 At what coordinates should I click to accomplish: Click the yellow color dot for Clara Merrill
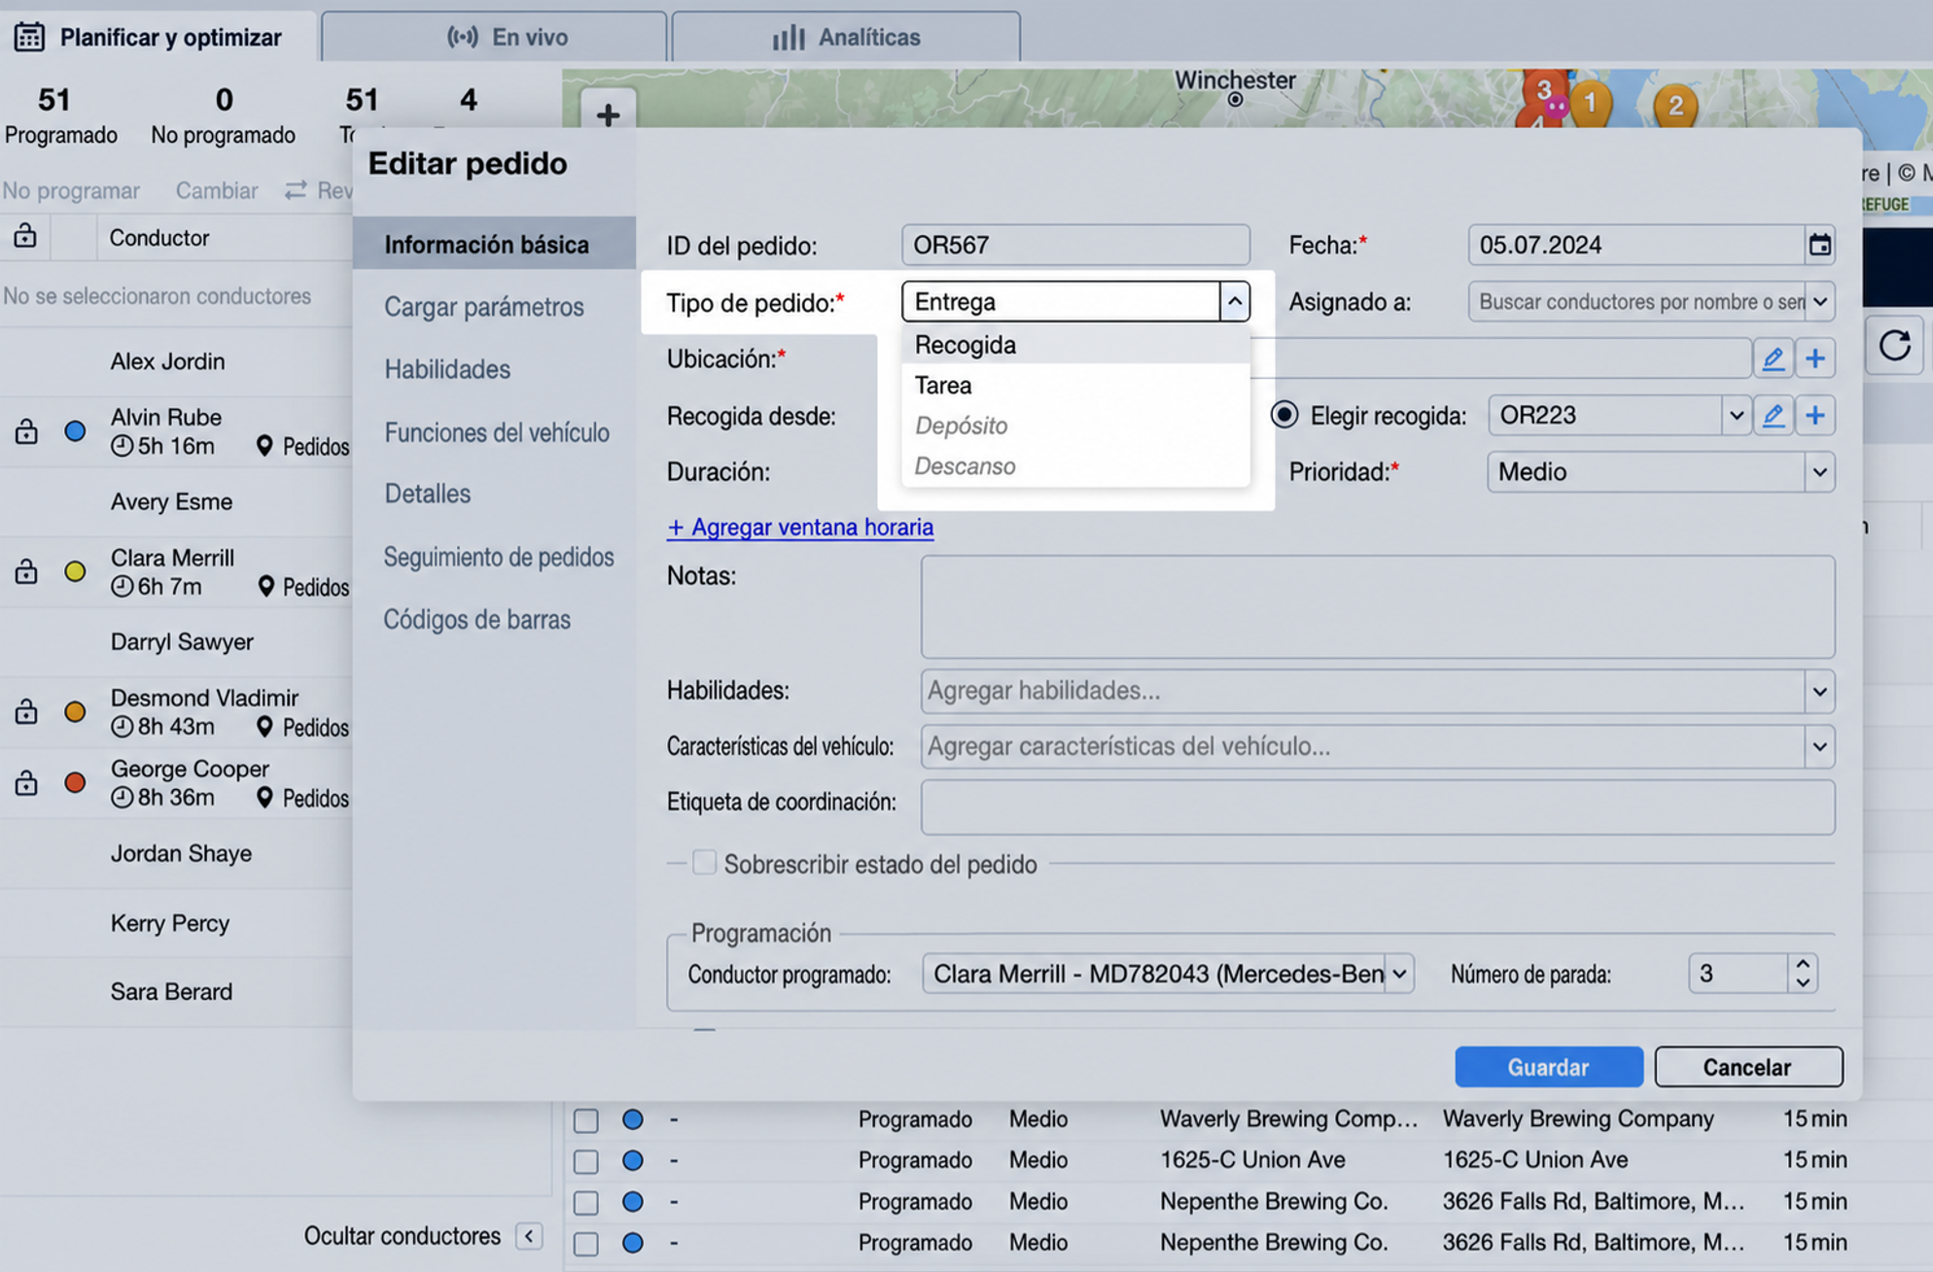(x=75, y=571)
